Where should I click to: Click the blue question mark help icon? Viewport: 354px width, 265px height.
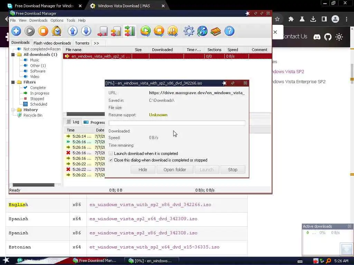(230, 31)
